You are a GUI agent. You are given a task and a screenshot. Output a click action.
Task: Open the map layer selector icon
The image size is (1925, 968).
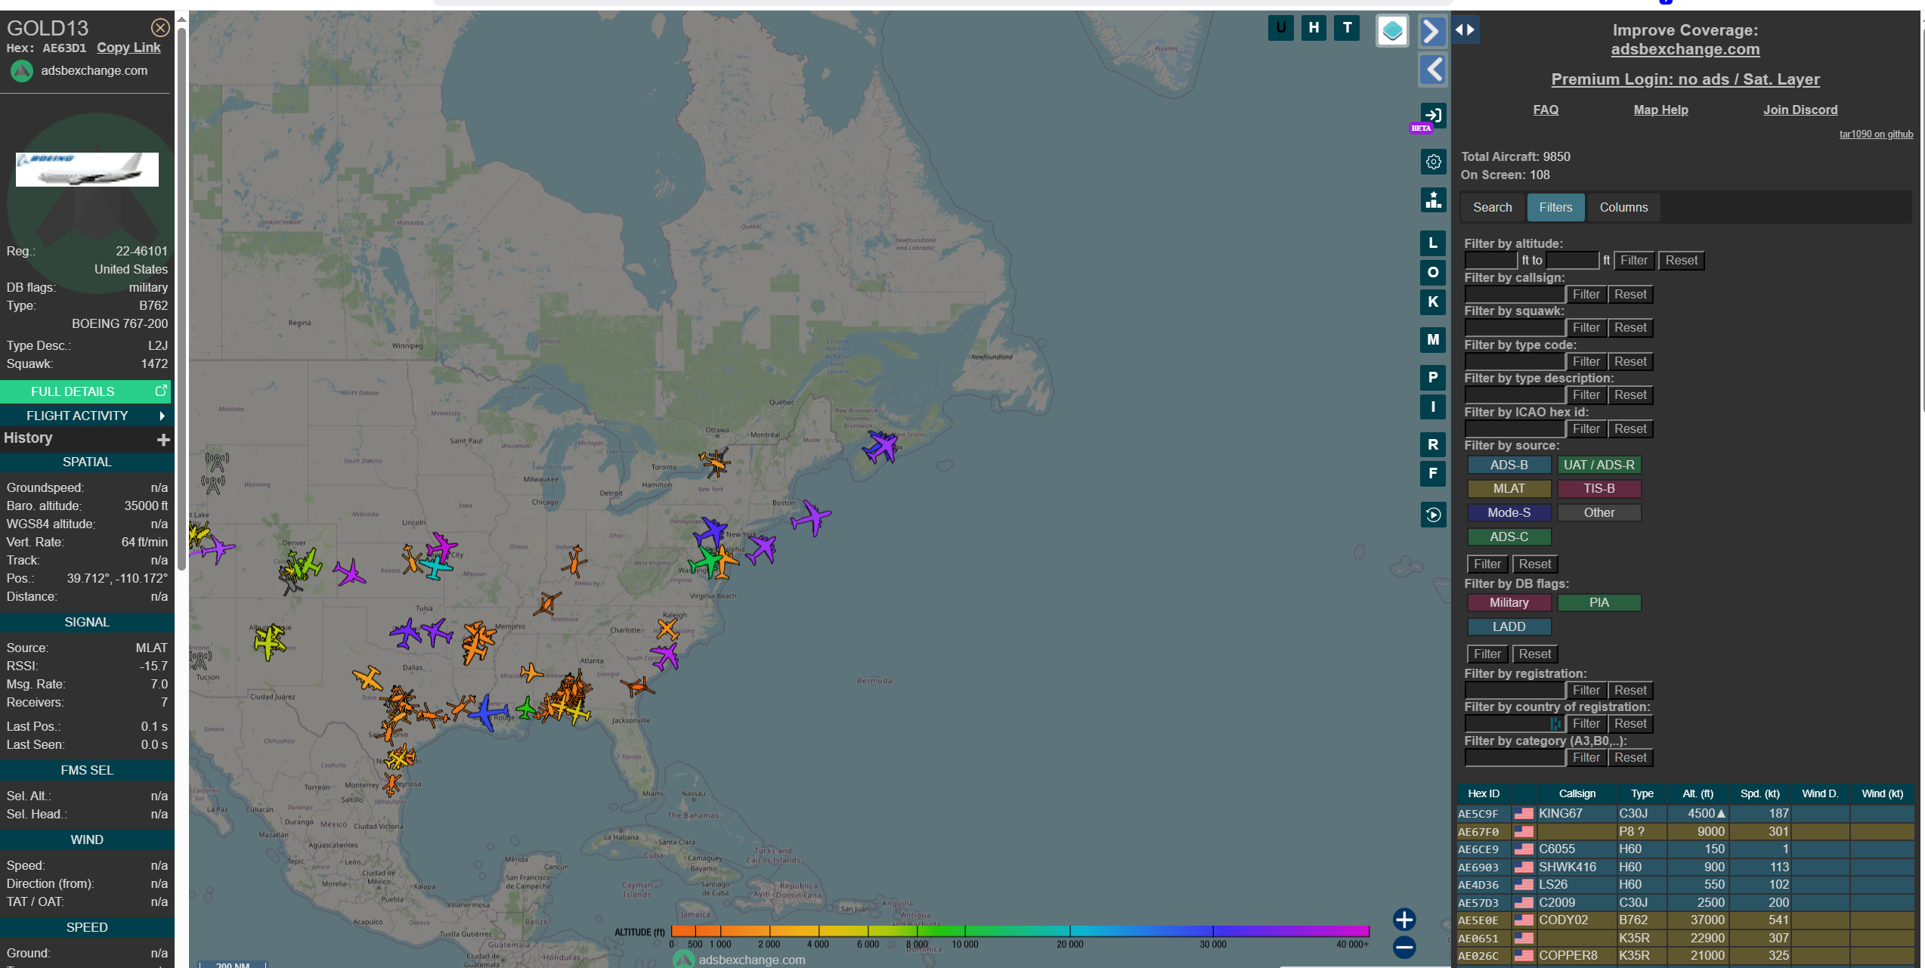point(1392,31)
